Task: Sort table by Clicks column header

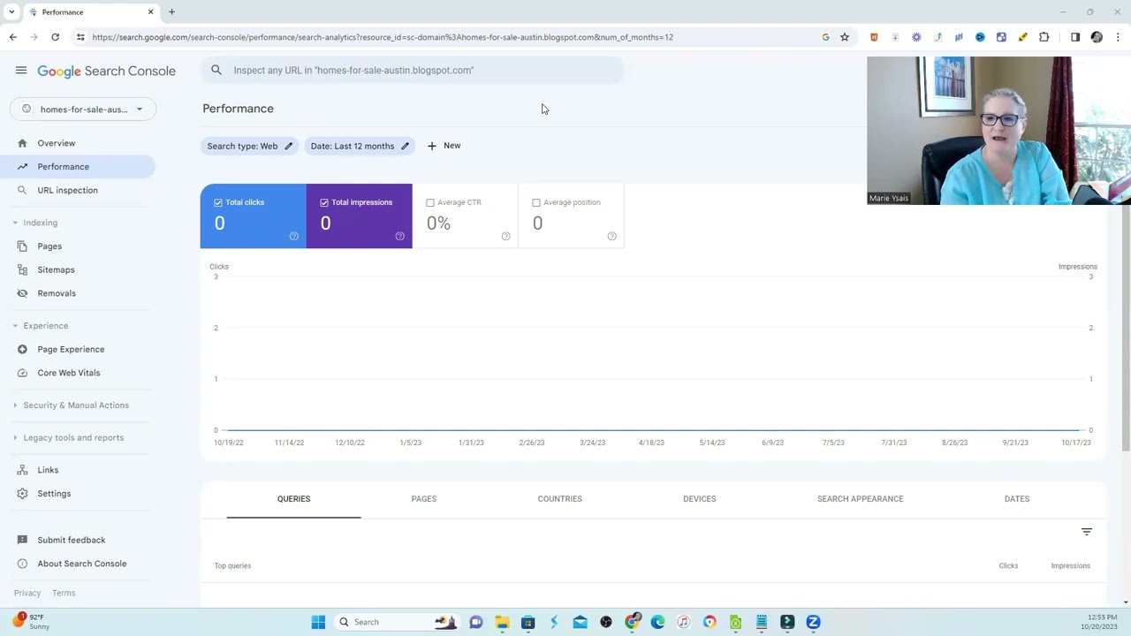Action: pos(1008,565)
